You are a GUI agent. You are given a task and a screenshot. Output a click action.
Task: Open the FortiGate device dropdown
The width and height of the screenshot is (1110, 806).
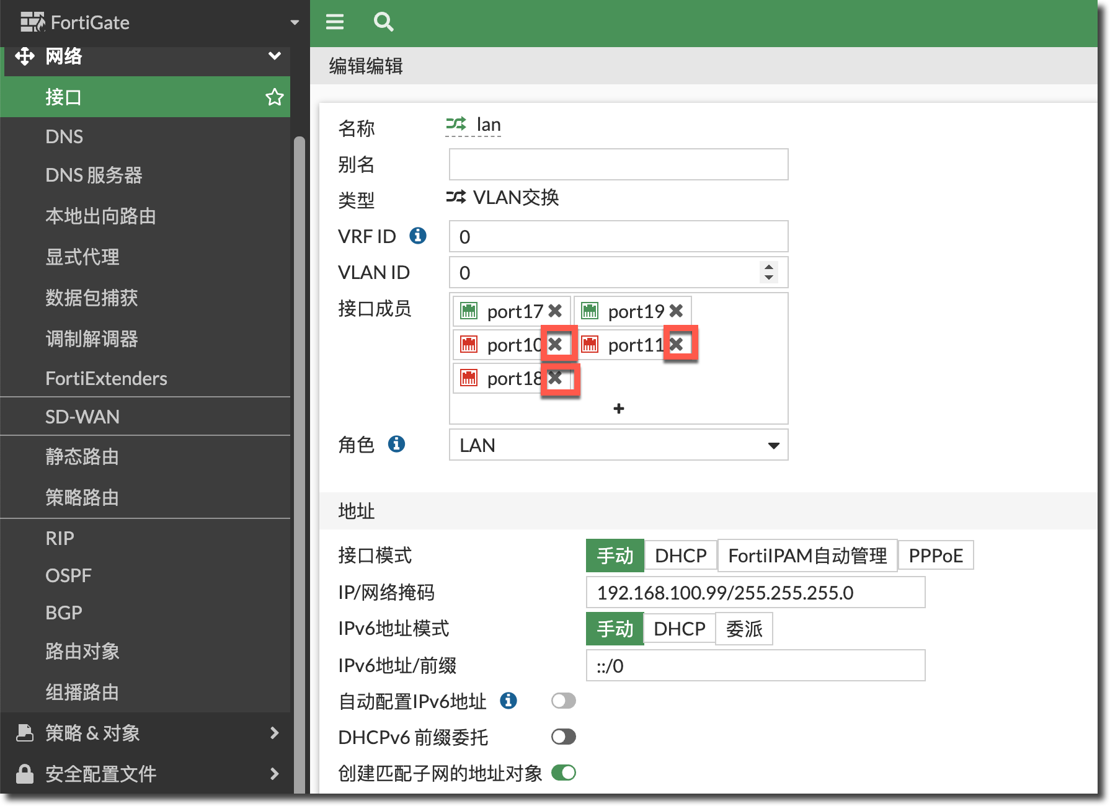point(294,23)
